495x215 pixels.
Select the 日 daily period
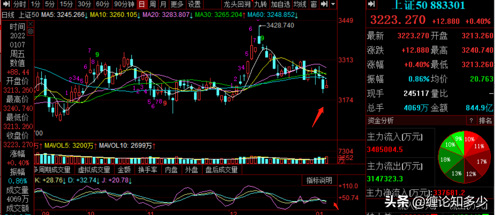[x=142, y=4]
